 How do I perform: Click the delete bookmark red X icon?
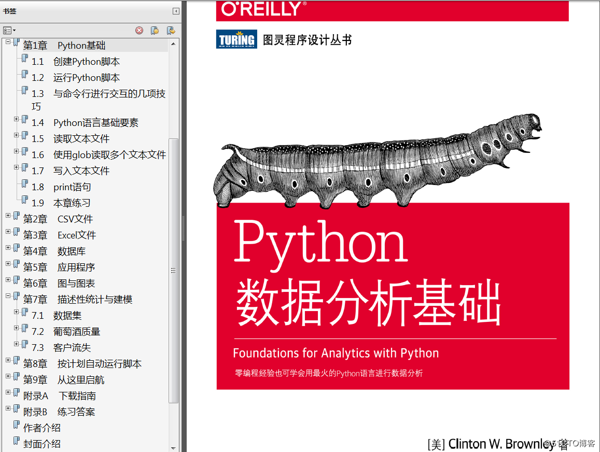tap(139, 31)
